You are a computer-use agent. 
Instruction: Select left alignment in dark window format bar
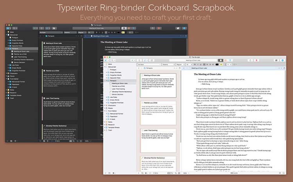[106, 32]
